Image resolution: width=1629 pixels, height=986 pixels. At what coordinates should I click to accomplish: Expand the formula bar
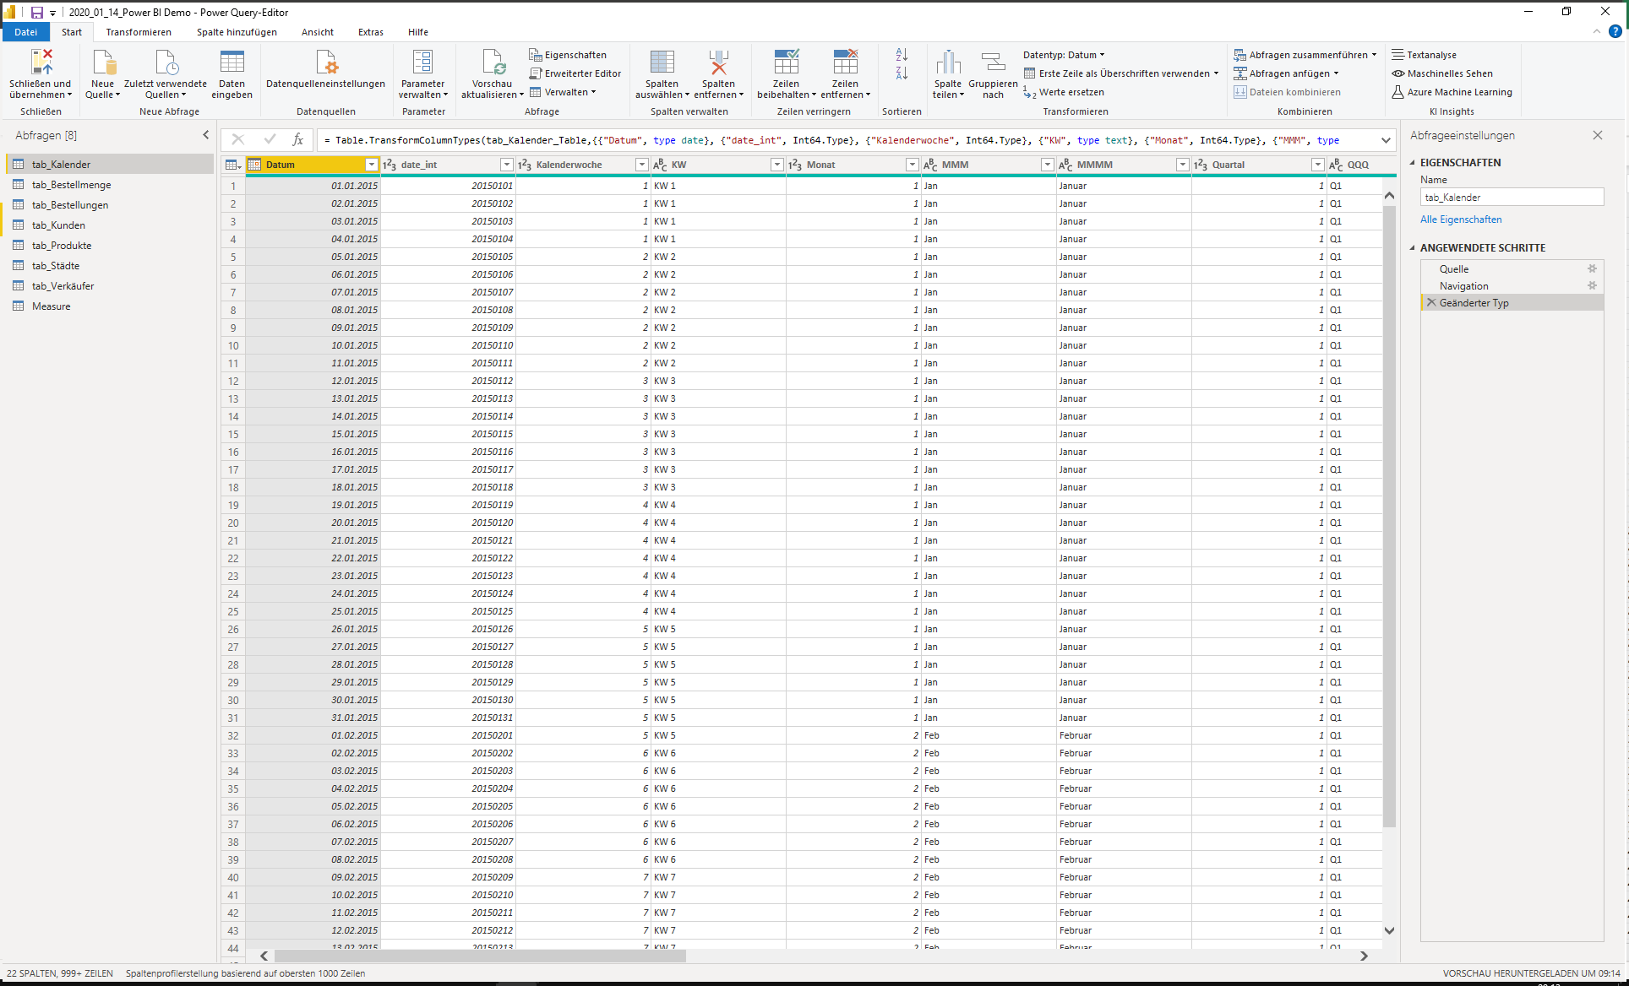1386,140
